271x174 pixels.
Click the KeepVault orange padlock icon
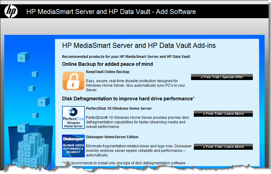point(73,81)
